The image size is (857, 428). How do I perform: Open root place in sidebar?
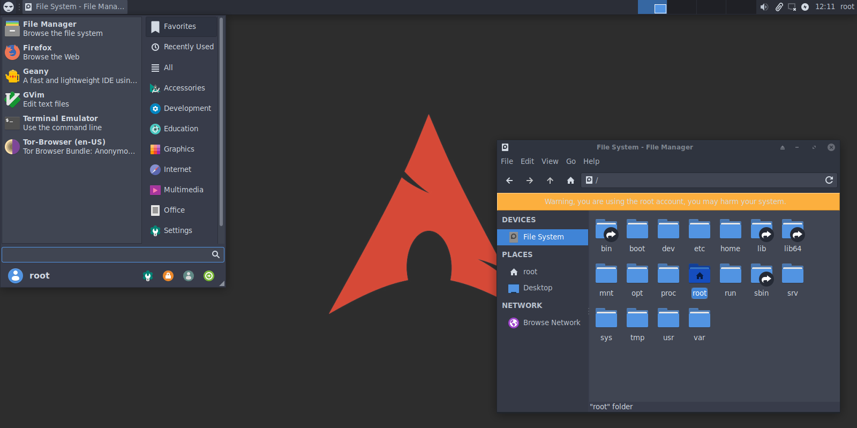coord(543,272)
